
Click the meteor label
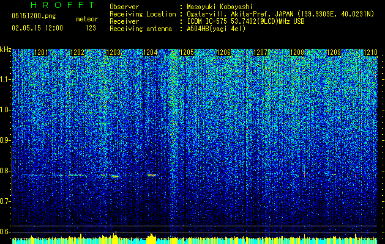(87, 19)
